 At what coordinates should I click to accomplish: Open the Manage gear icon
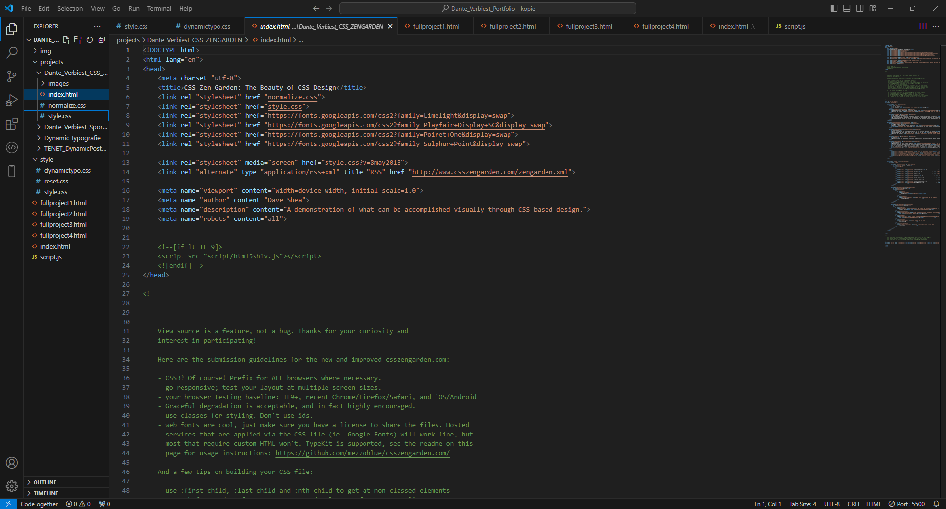[12, 486]
